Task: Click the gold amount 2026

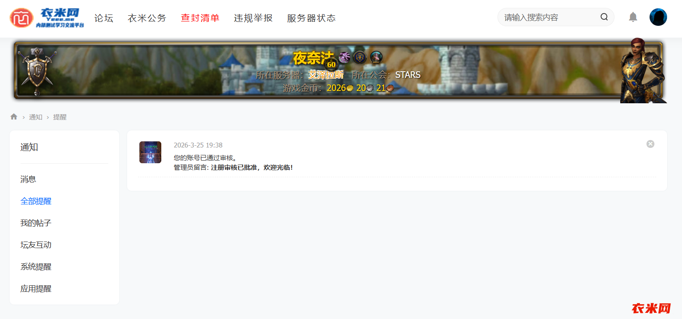Action: pyautogui.click(x=336, y=88)
